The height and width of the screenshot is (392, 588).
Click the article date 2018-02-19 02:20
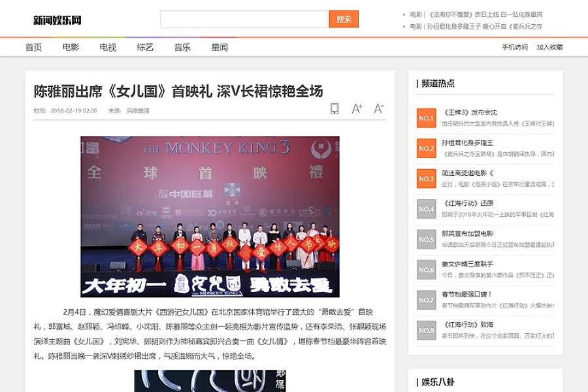tap(74, 110)
